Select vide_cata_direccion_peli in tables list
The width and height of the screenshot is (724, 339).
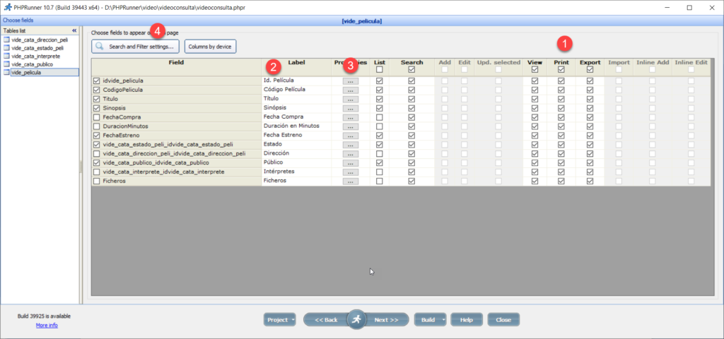click(x=40, y=40)
